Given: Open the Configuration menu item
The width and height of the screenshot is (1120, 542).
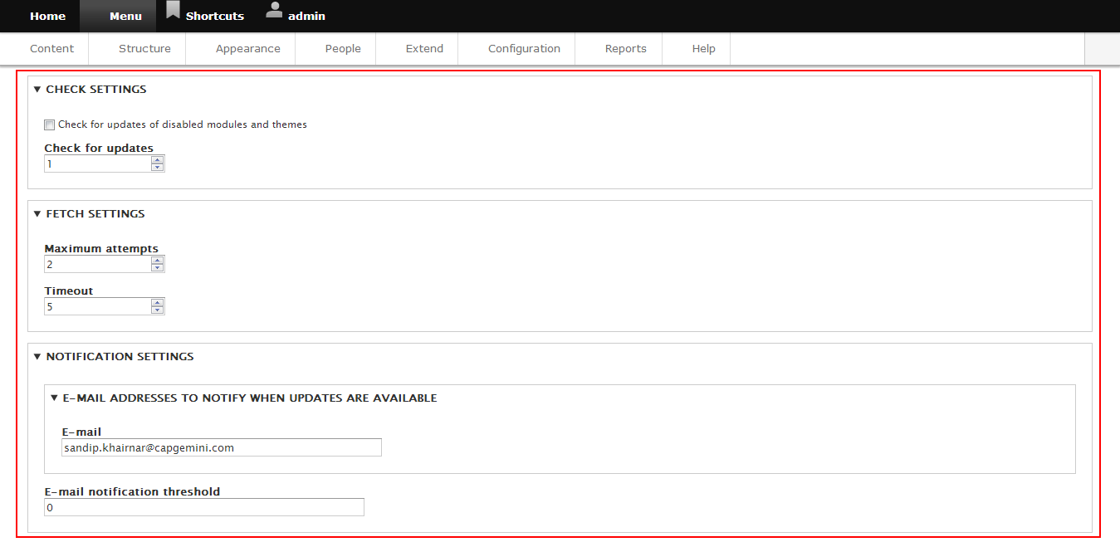Looking at the screenshot, I should click(x=524, y=49).
